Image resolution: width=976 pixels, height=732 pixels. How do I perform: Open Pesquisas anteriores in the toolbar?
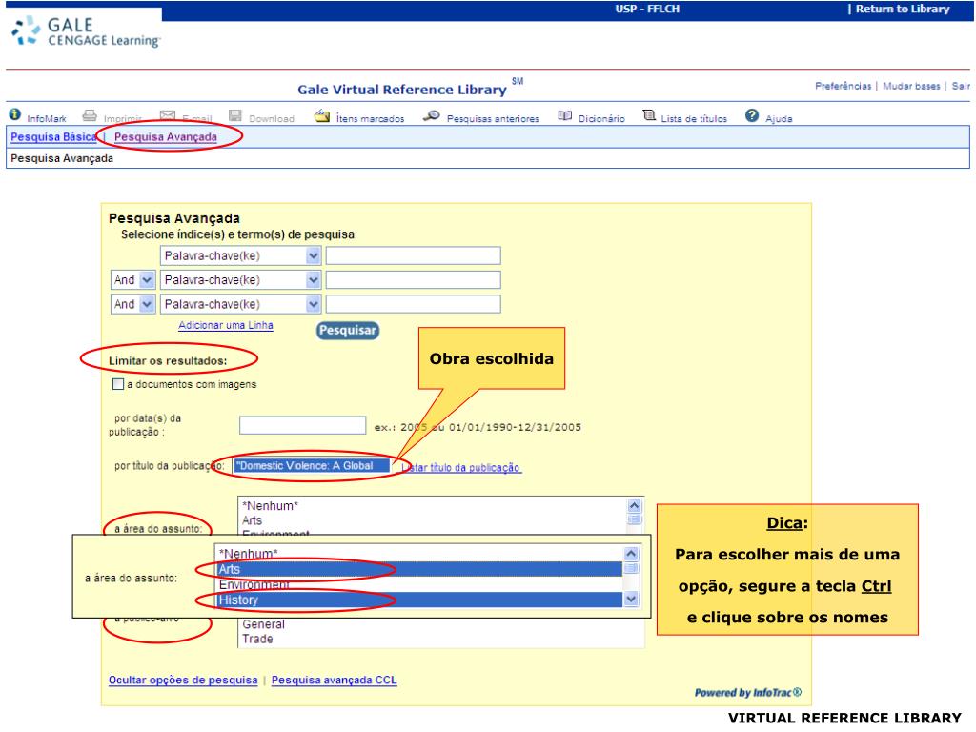coord(493,118)
